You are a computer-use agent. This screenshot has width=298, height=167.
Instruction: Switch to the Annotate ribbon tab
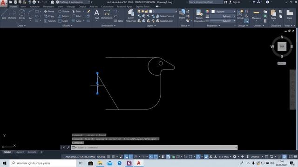click(x=34, y=6)
